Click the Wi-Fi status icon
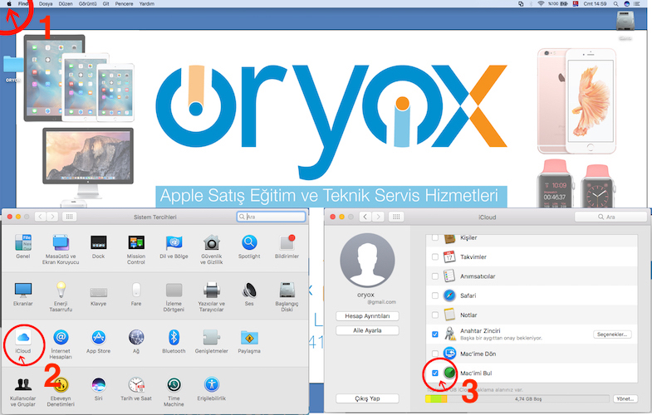This screenshot has width=652, height=415. (x=541, y=4)
